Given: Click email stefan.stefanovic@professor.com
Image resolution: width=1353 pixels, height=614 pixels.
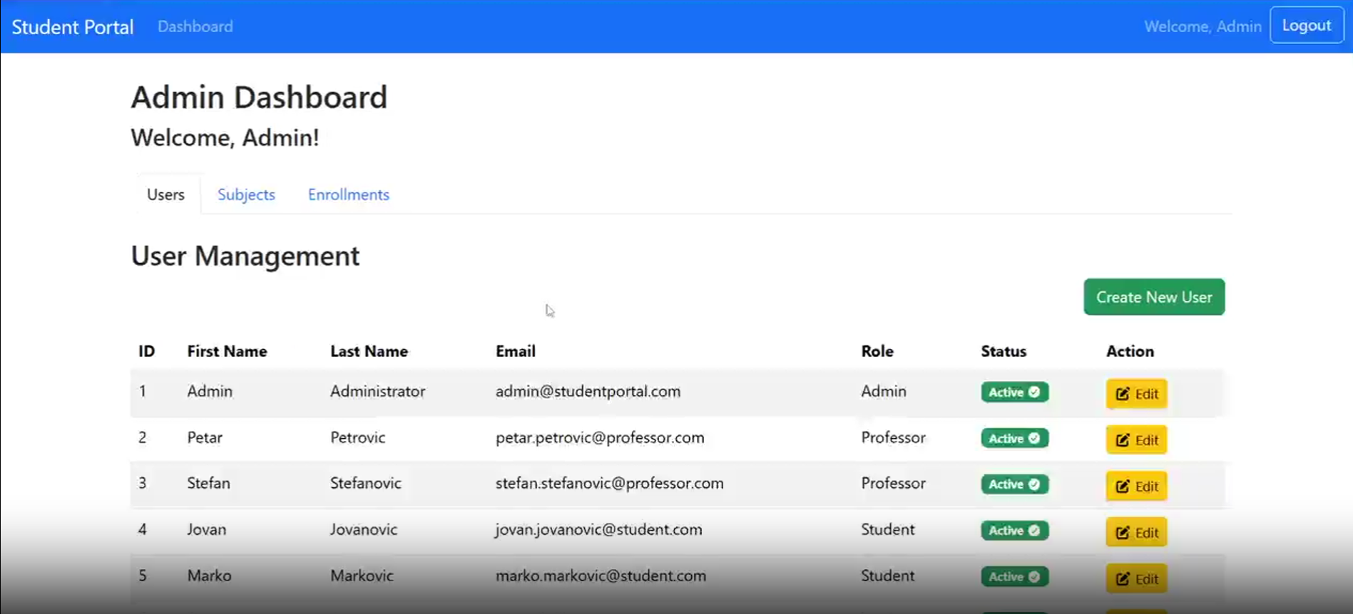Looking at the screenshot, I should tap(610, 483).
